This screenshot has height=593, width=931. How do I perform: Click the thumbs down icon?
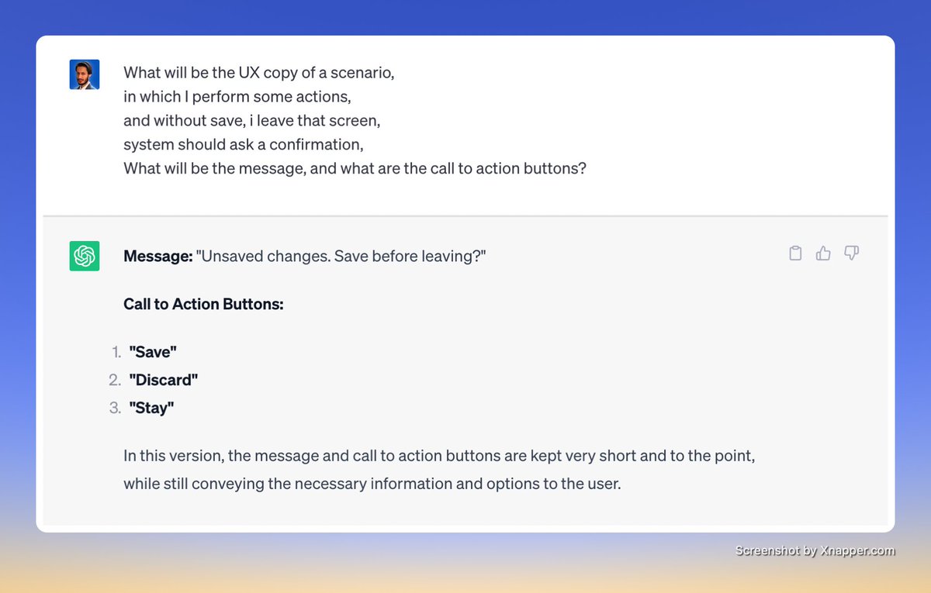(851, 253)
